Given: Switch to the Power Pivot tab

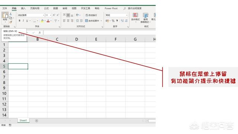Looking at the screenshot, I should [x=111, y=8].
